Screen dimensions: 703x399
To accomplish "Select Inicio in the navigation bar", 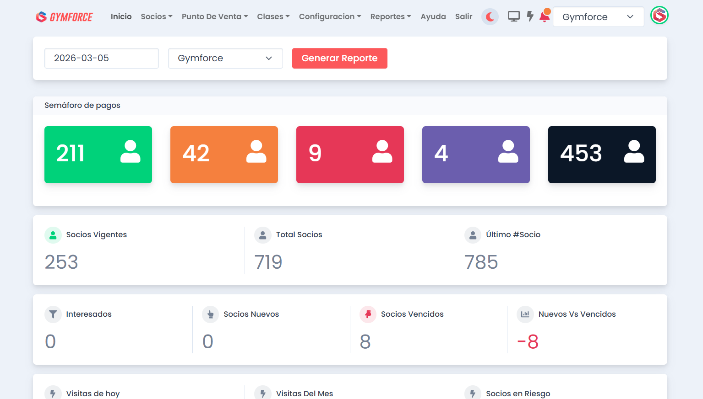I will [x=121, y=16].
